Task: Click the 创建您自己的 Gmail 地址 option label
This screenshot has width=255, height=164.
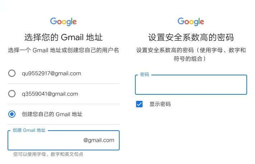Action: (52, 114)
